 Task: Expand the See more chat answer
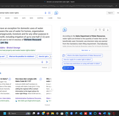(86, 50)
